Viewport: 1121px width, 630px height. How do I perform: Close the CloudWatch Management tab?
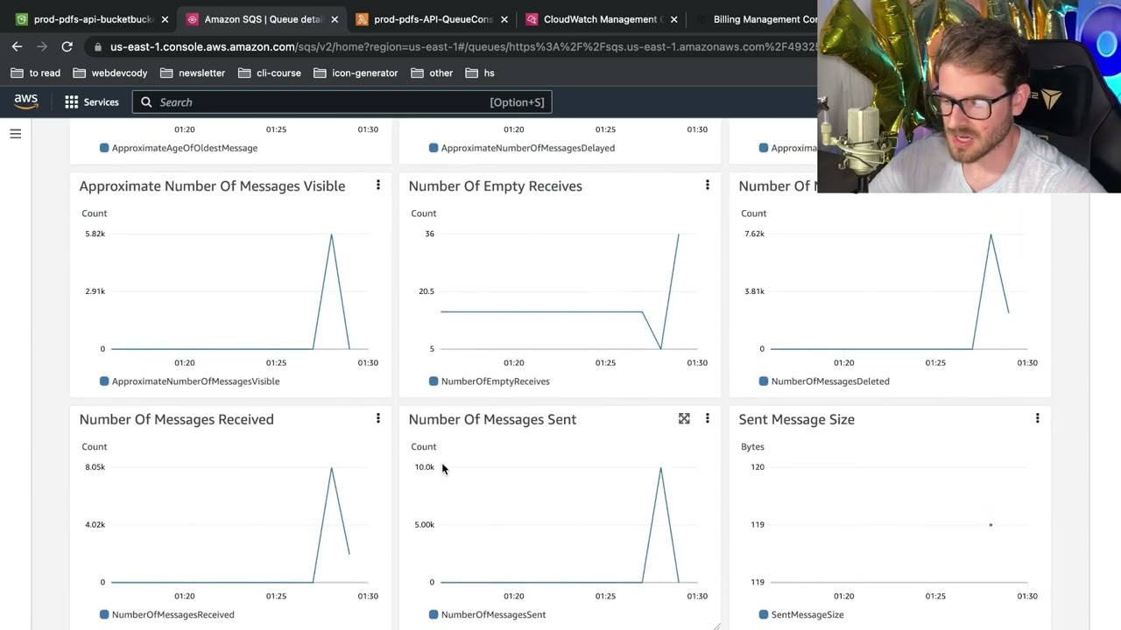pos(673,19)
